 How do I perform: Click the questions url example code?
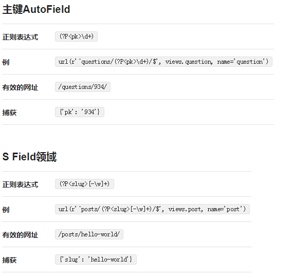[x=163, y=62]
